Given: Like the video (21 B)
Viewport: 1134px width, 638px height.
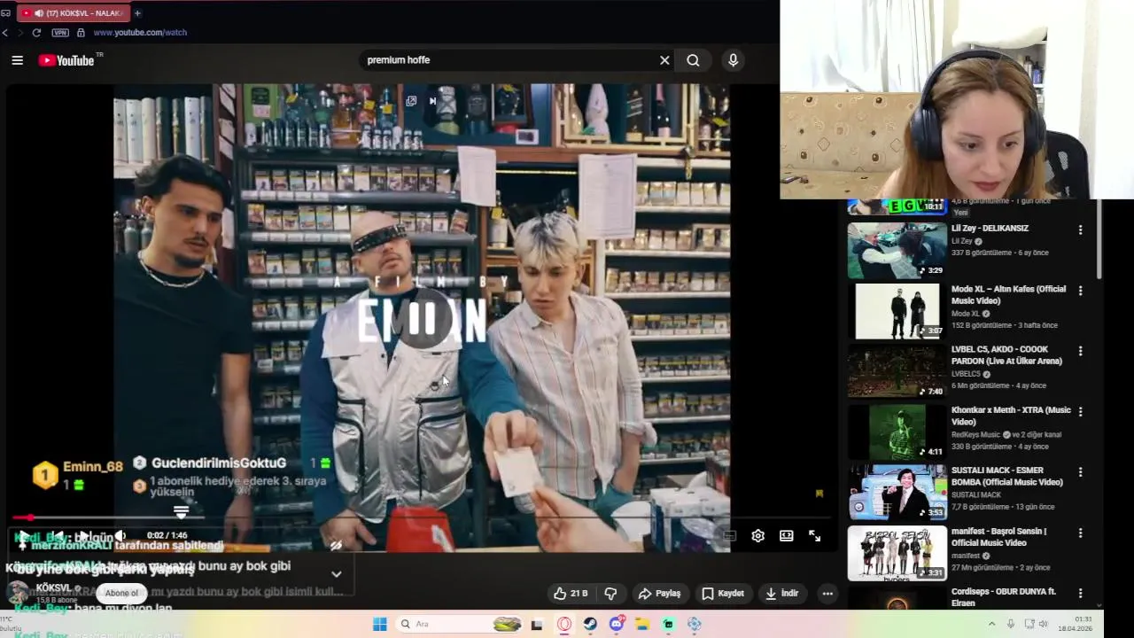Looking at the screenshot, I should [x=570, y=594].
